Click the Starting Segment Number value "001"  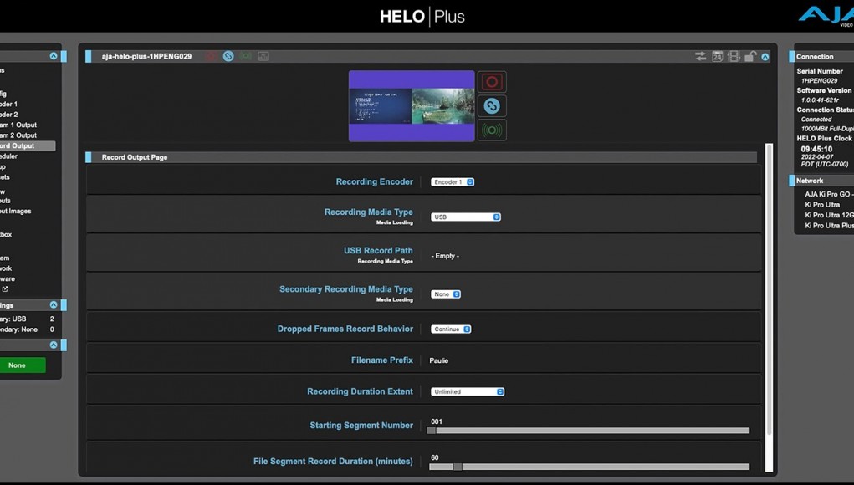pyautogui.click(x=437, y=421)
